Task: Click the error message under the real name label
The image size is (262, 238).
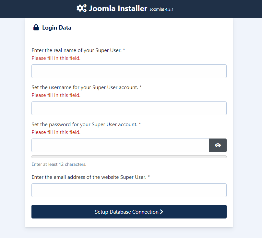Action: coord(56,58)
